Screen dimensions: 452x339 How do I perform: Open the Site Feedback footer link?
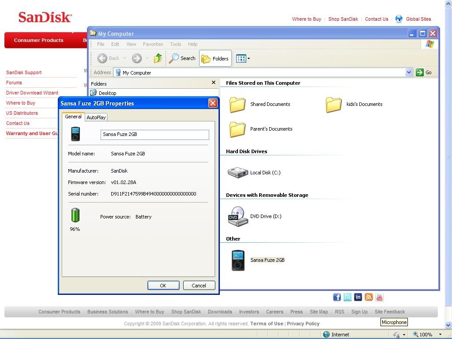[x=390, y=312]
